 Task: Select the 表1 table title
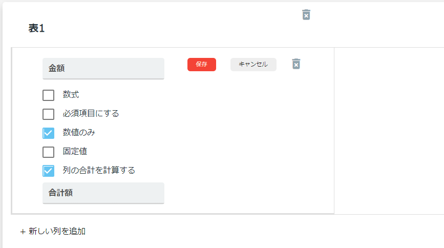36,28
